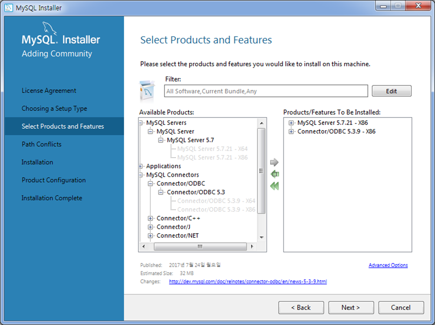Select the Applications tree label
Screen dimensions: 435x325
pos(164,166)
